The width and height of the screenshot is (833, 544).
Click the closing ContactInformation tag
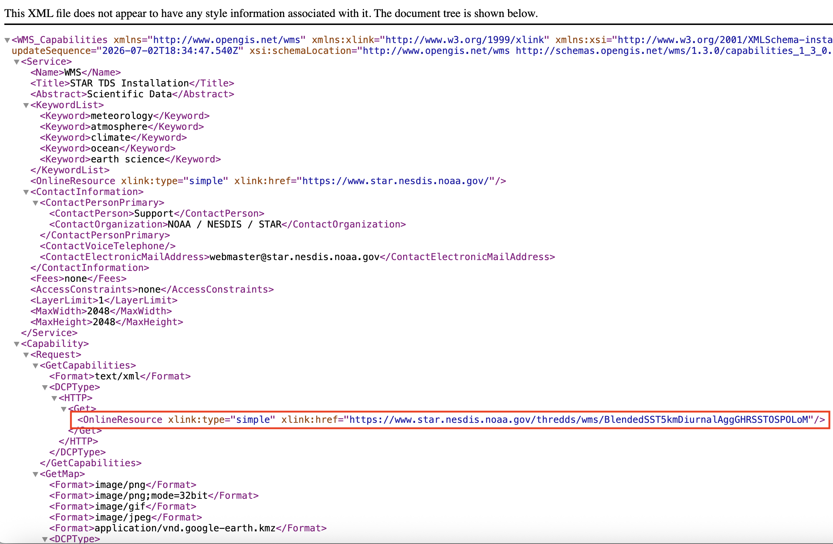90,268
